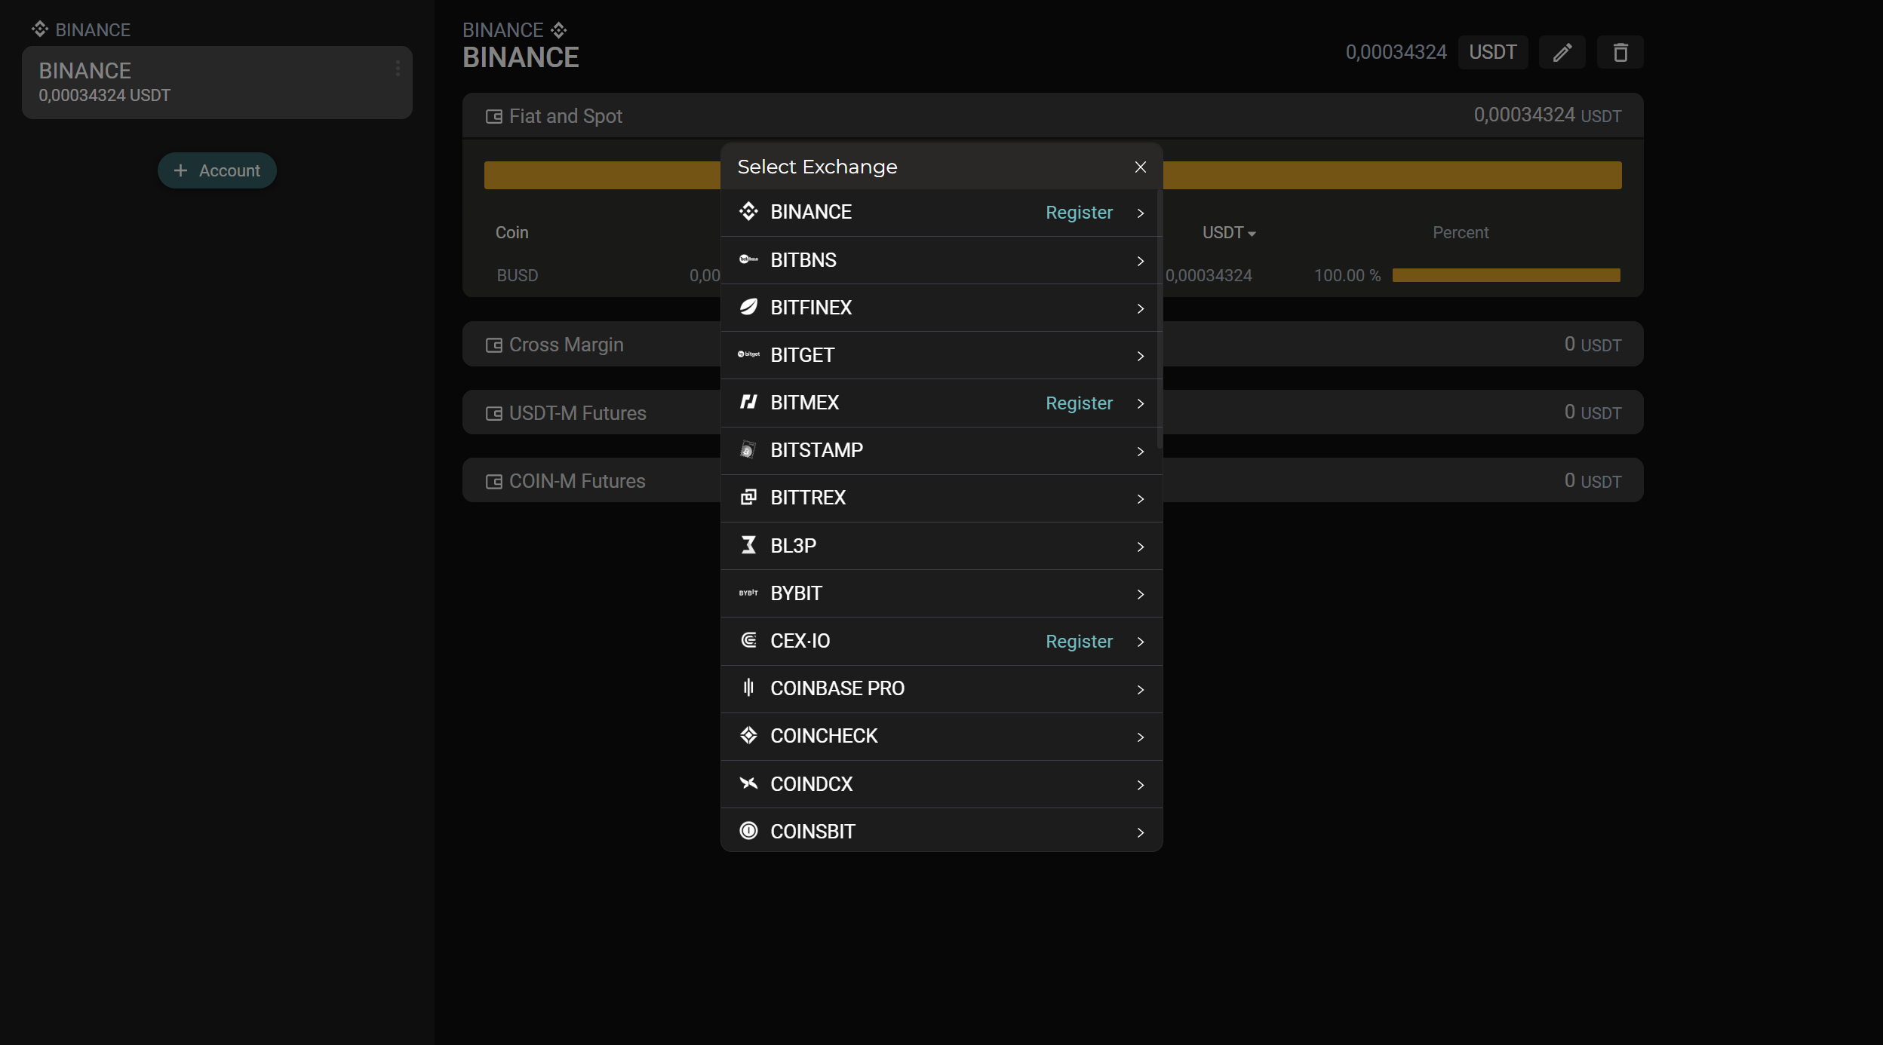Viewport: 1883px width, 1045px height.
Task: Click the BITFINEX leaf logo icon
Action: click(748, 307)
